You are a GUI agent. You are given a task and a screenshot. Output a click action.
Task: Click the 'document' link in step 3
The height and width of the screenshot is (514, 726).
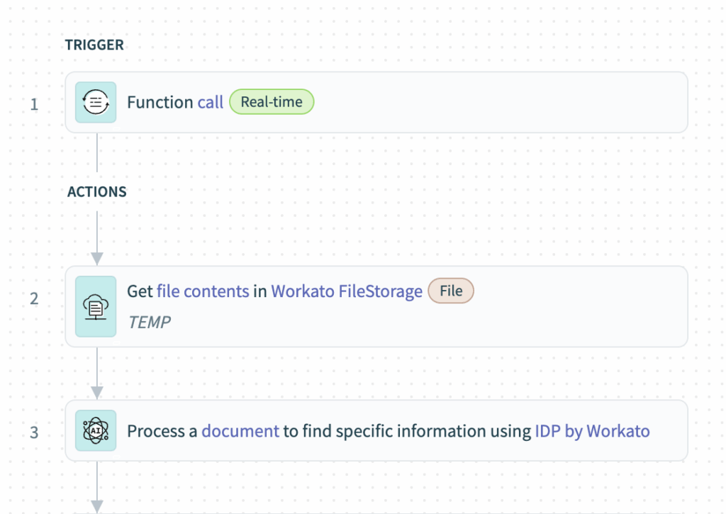point(240,431)
